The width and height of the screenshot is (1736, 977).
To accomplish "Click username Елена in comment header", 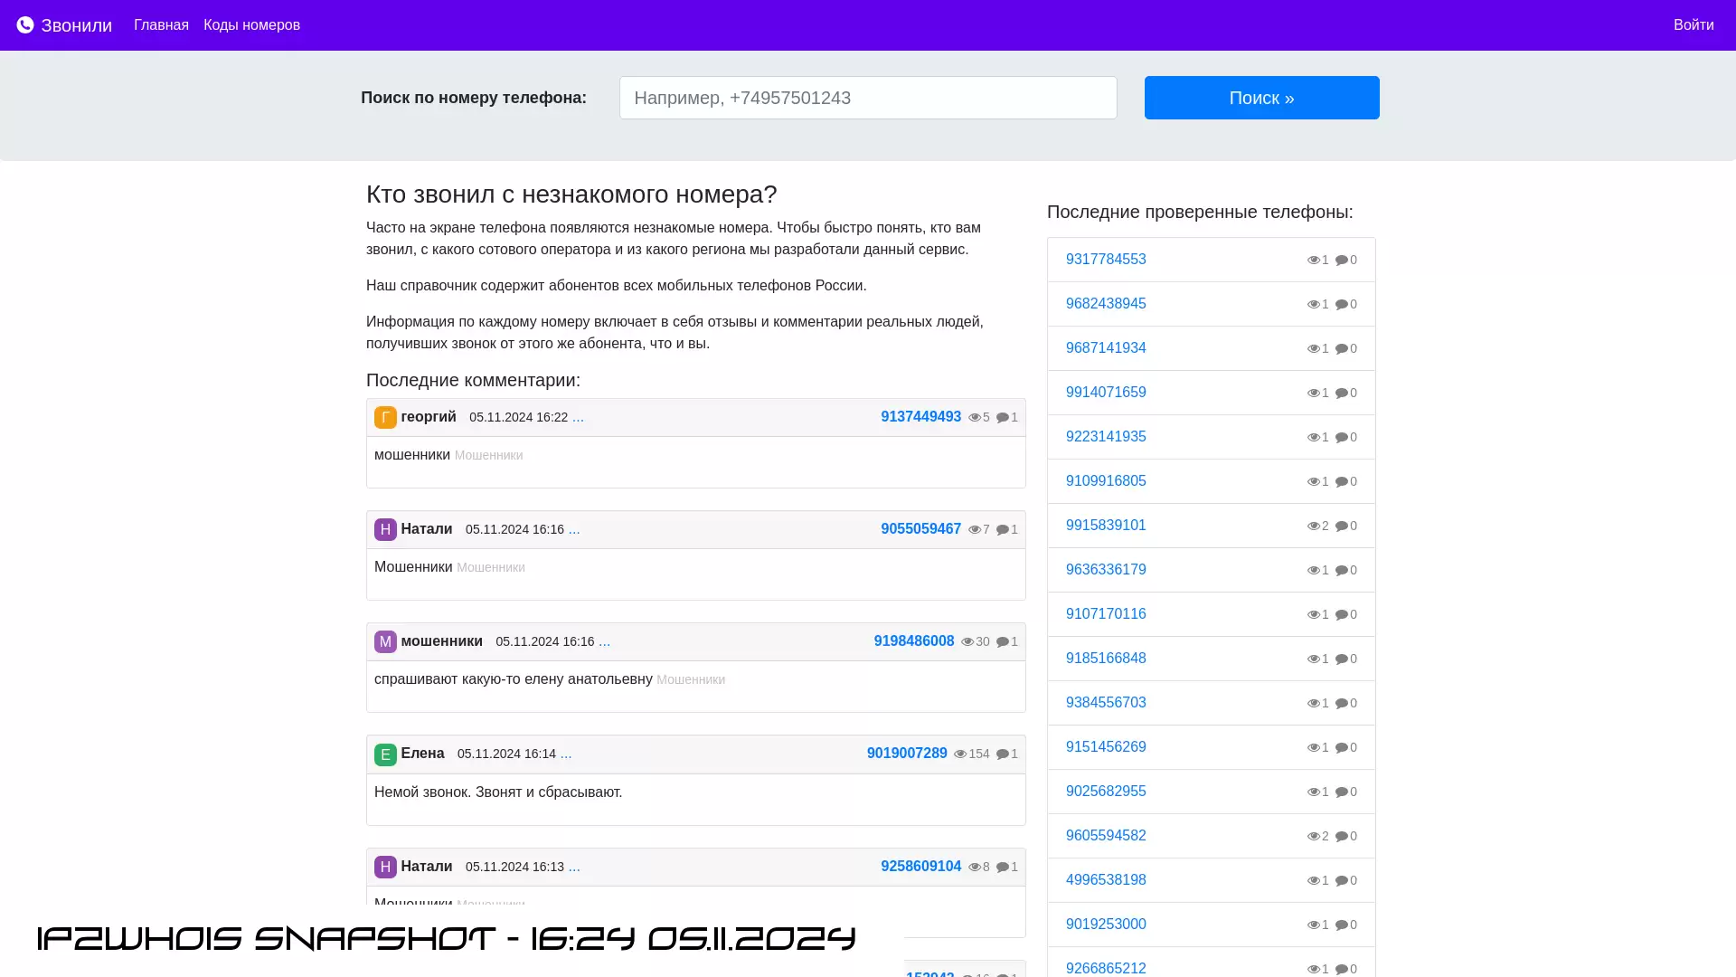I will [422, 754].
